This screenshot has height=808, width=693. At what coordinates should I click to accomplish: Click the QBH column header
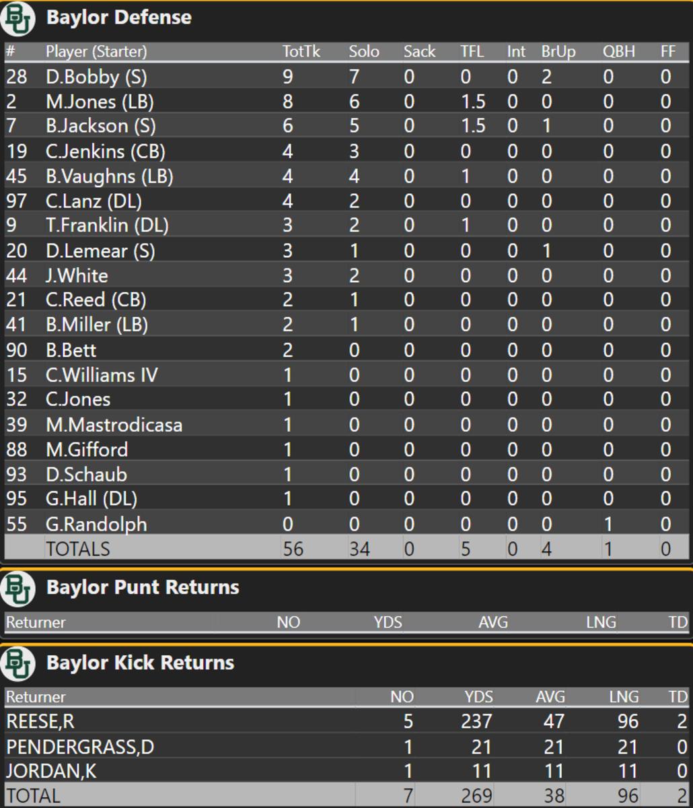point(619,52)
